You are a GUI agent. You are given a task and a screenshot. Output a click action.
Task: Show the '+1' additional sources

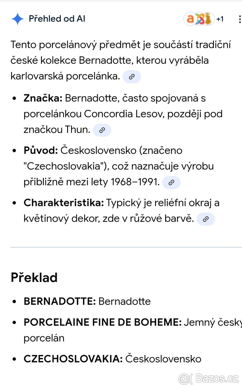(220, 19)
